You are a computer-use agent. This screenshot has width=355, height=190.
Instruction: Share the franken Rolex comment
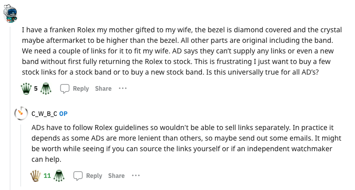click(x=103, y=89)
